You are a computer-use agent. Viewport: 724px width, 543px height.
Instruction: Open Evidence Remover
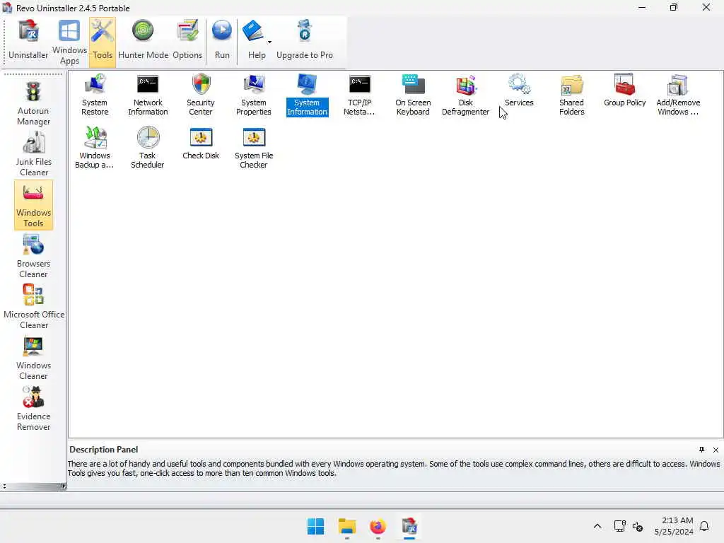pyautogui.click(x=33, y=409)
